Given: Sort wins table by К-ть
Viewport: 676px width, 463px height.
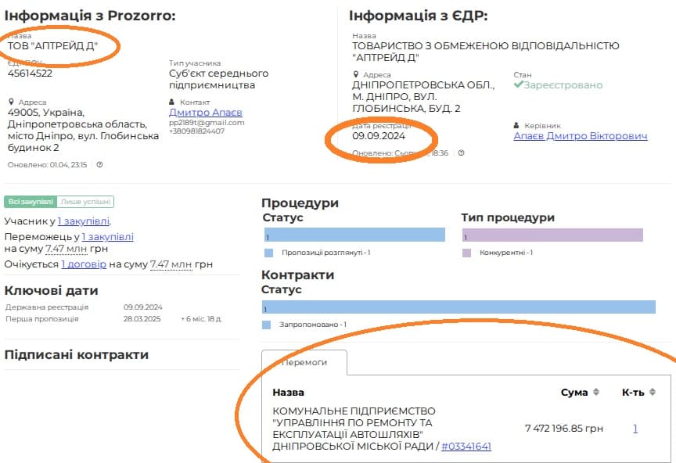Looking at the screenshot, I should tap(652, 392).
